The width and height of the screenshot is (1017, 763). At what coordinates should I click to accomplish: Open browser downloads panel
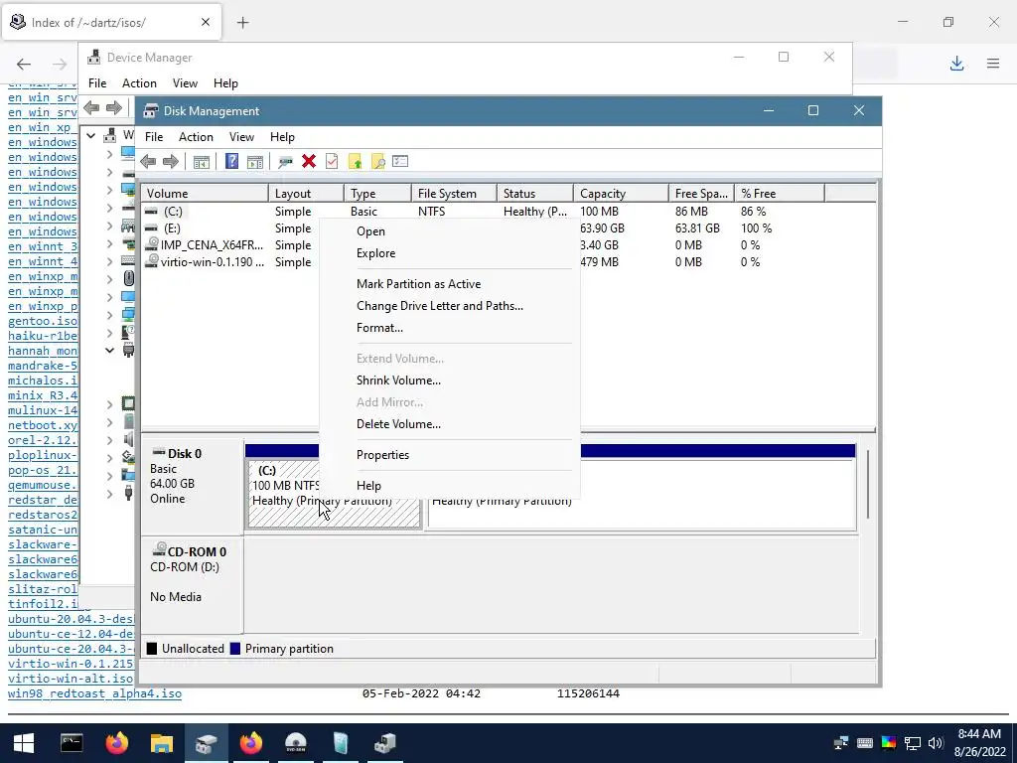tap(956, 64)
